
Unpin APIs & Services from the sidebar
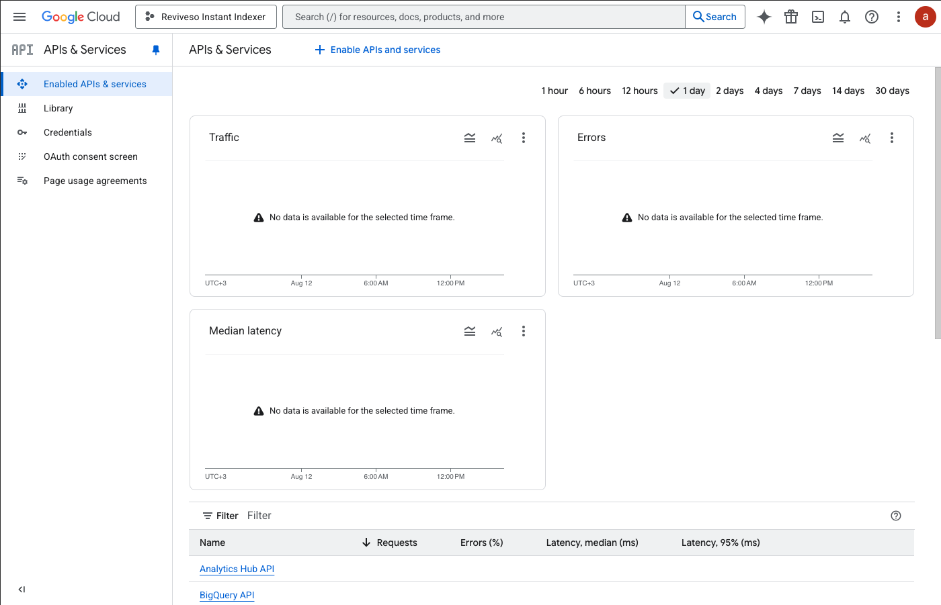pyautogui.click(x=156, y=50)
